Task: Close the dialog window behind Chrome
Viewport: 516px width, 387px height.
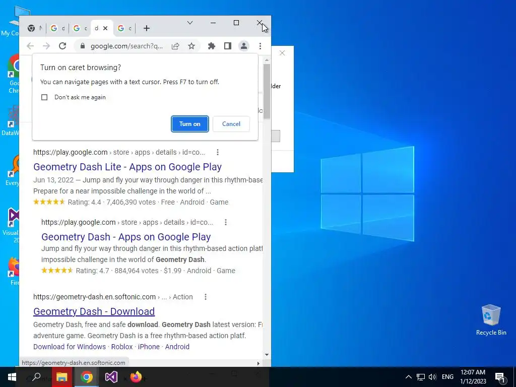Action: pos(282,53)
